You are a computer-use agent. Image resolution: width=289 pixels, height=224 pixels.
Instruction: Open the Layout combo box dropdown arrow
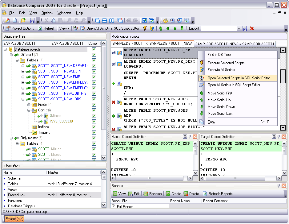(239, 28)
